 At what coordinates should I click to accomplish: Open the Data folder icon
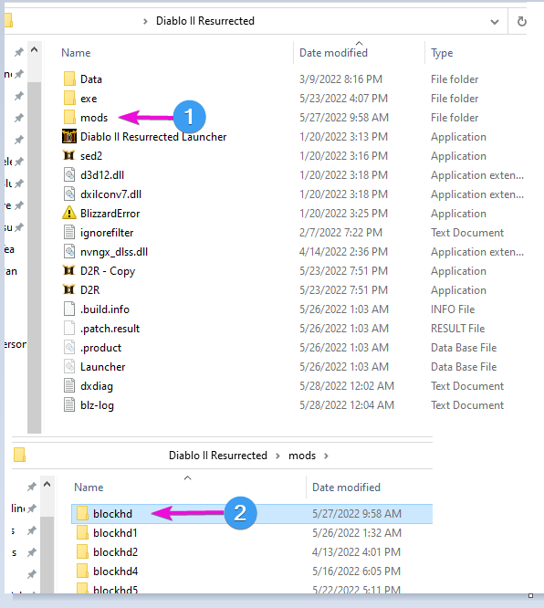pos(69,79)
